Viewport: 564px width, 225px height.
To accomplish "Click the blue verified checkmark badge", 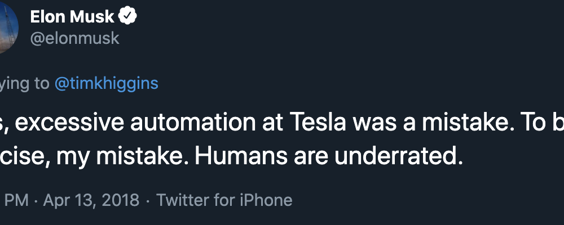I will [x=127, y=16].
